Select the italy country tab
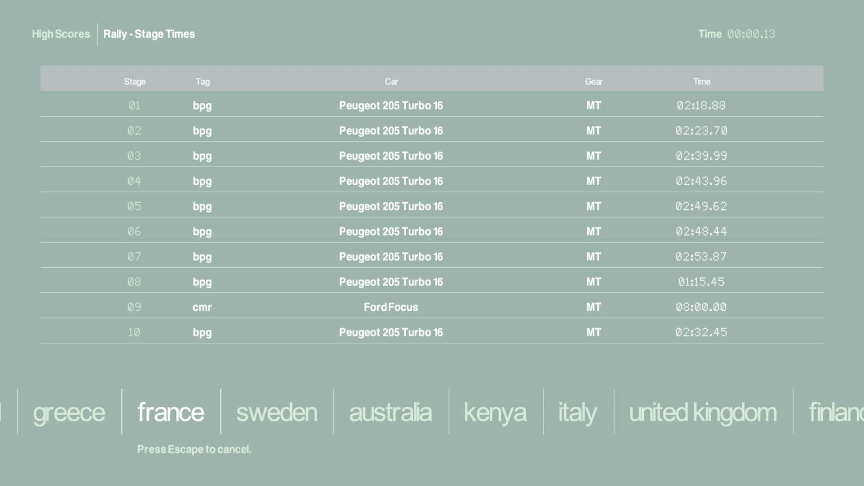Viewport: 864px width, 486px height. [577, 412]
